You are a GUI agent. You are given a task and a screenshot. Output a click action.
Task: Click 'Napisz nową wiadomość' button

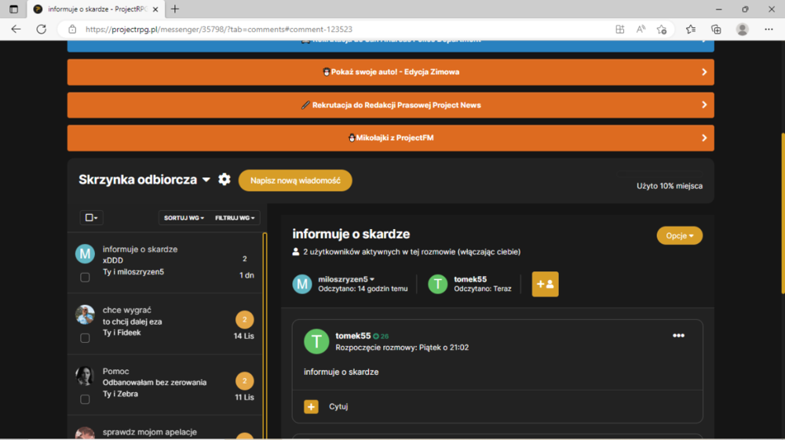pos(295,180)
